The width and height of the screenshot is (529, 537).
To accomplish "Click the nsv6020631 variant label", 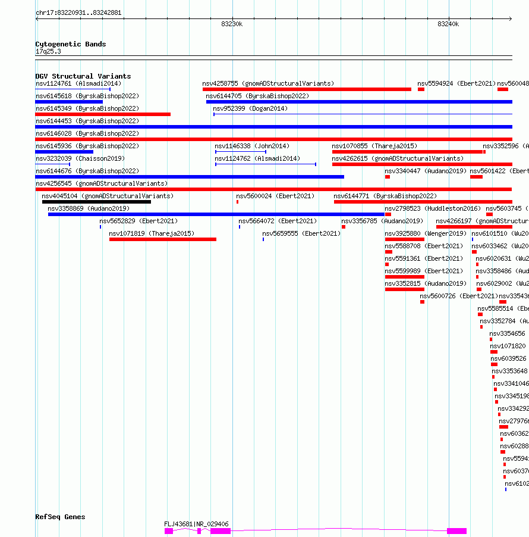I will tap(502, 258).
